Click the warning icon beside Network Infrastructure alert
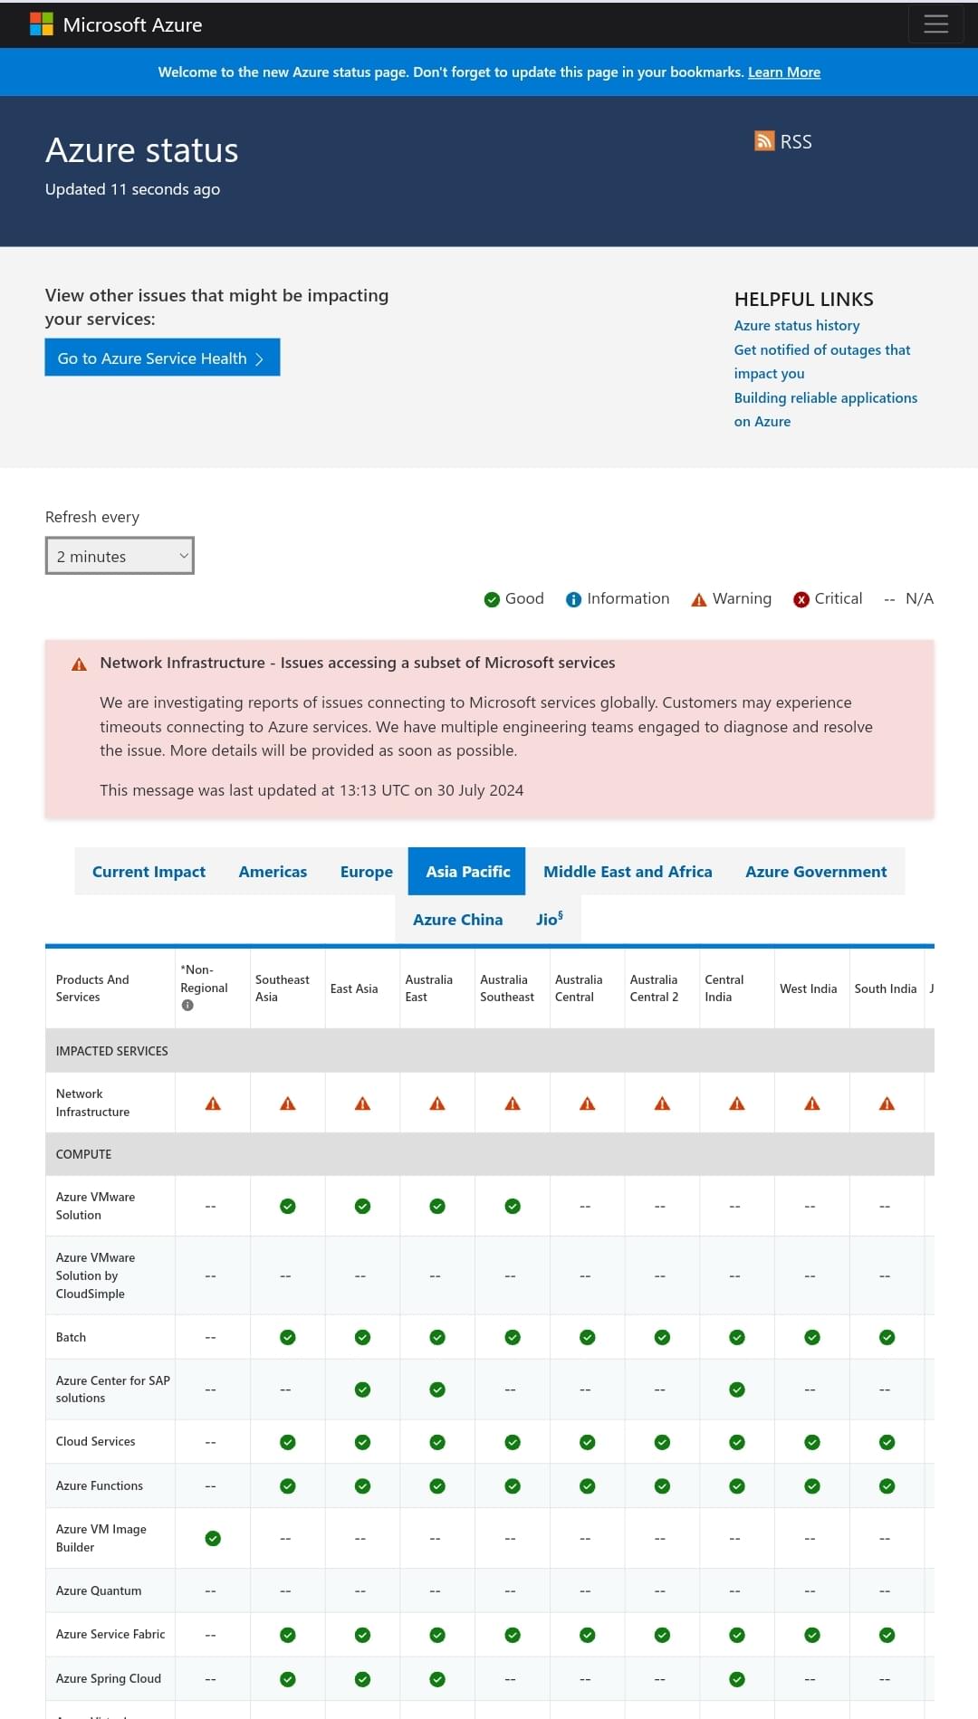The width and height of the screenshot is (978, 1719). point(80,664)
